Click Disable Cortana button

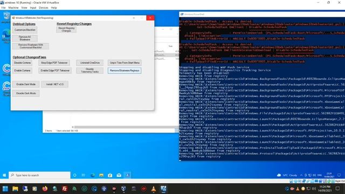[22, 63]
